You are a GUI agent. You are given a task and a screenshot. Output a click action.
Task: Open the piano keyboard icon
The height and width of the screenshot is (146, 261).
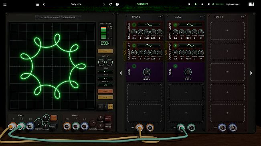coord(251,4)
